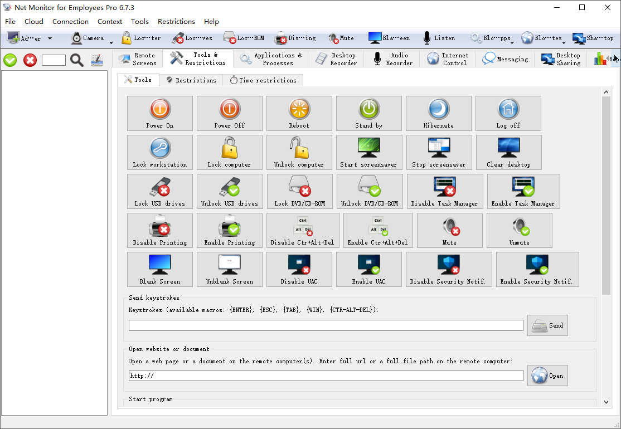Click the Log off tool
The height and width of the screenshot is (429, 621).
click(x=508, y=113)
